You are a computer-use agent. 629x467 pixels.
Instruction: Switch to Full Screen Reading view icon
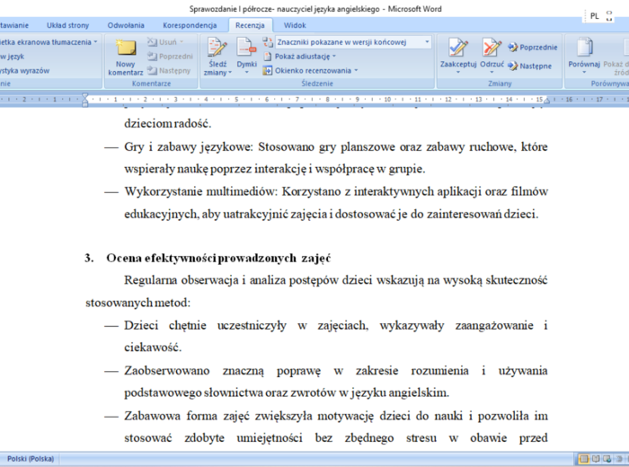[x=596, y=459]
